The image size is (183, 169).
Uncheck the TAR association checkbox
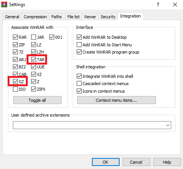tap(33, 59)
